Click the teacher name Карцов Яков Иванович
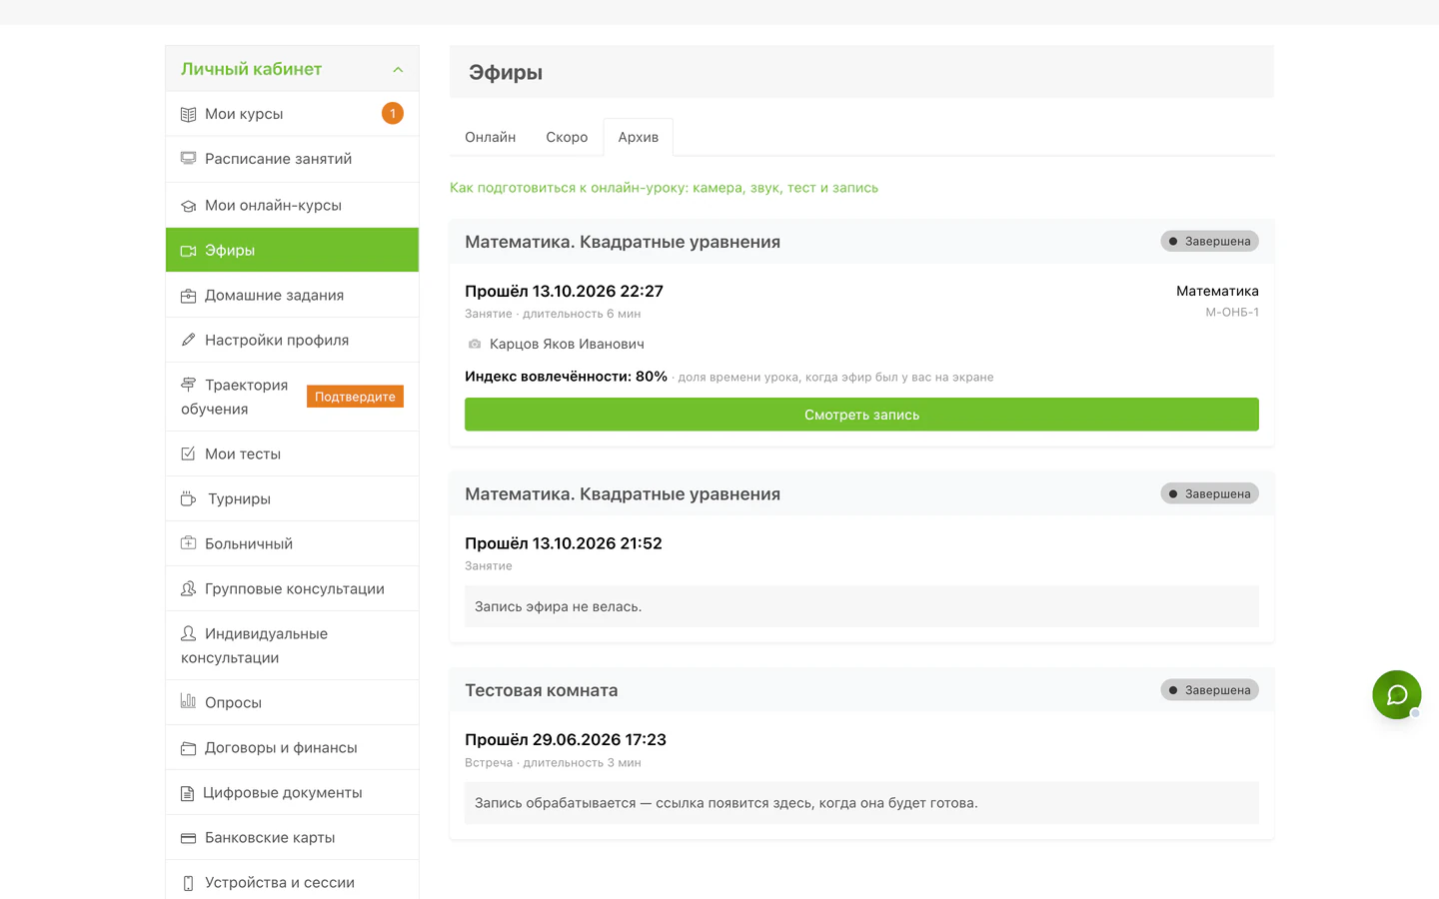 coord(567,345)
